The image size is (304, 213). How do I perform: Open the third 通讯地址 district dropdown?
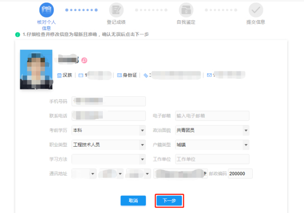138,174
